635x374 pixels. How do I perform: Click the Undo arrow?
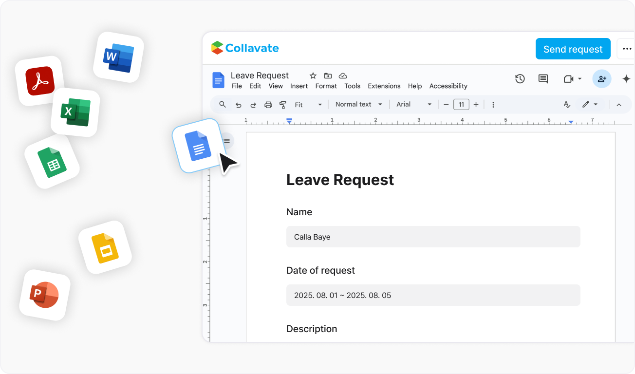point(238,105)
